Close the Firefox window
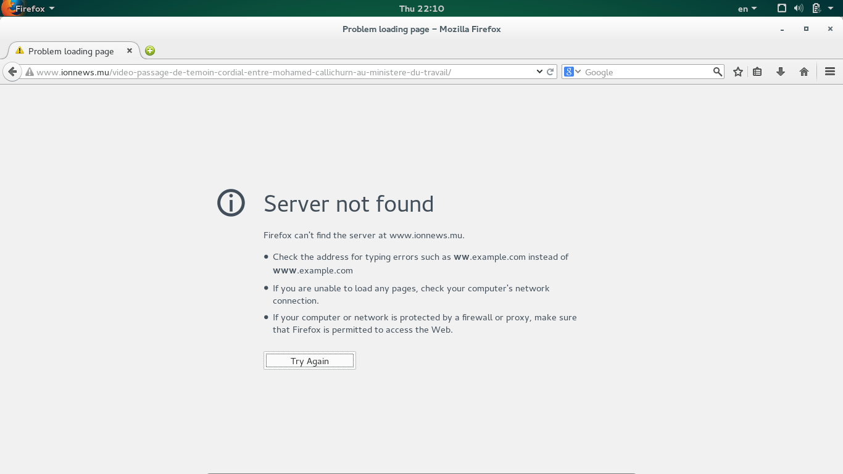This screenshot has height=474, width=843. [x=831, y=29]
